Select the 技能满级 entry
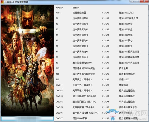 click(123, 85)
